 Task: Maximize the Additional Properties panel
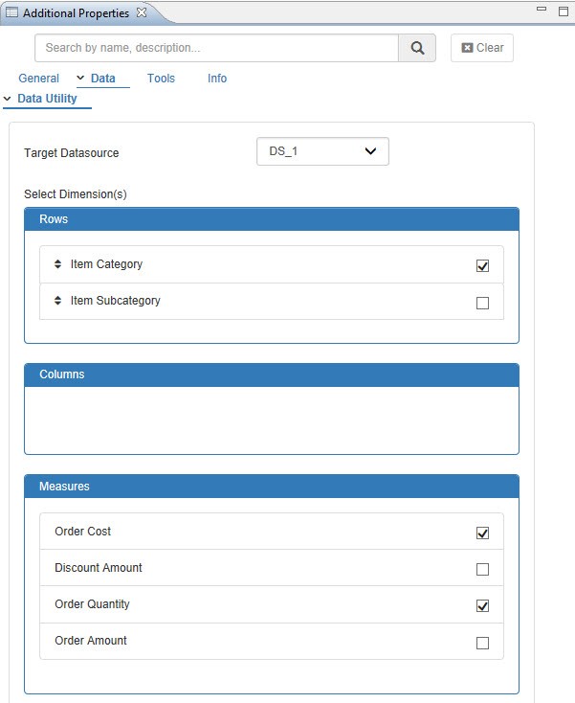click(563, 11)
